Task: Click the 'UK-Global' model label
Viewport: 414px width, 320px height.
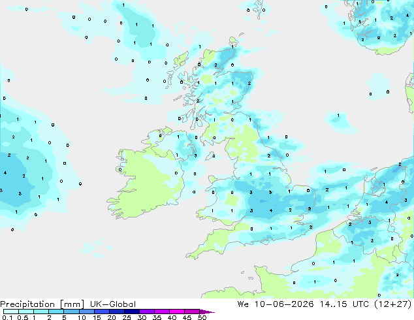Action: pos(113,304)
